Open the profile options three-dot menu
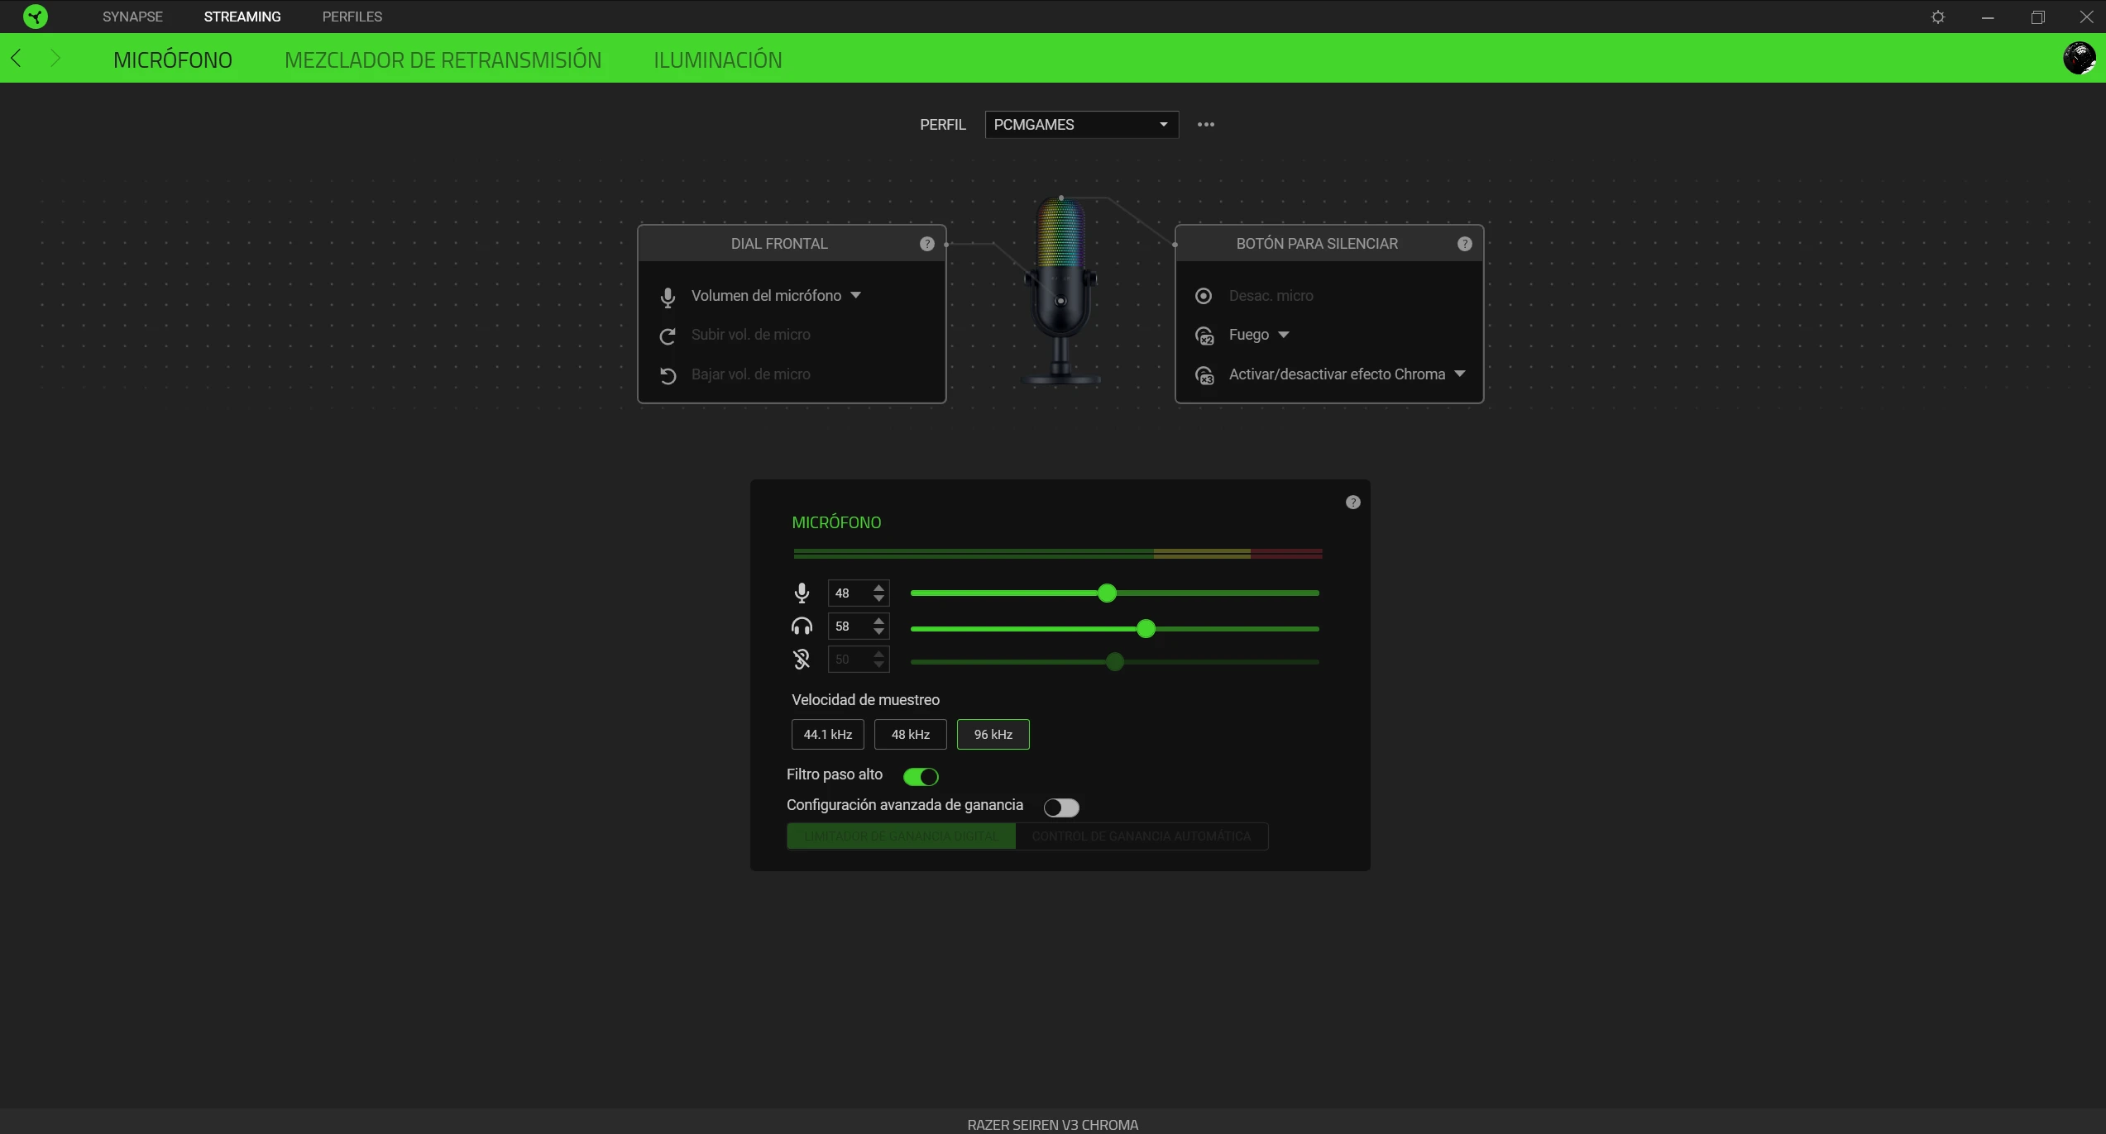 (x=1206, y=125)
